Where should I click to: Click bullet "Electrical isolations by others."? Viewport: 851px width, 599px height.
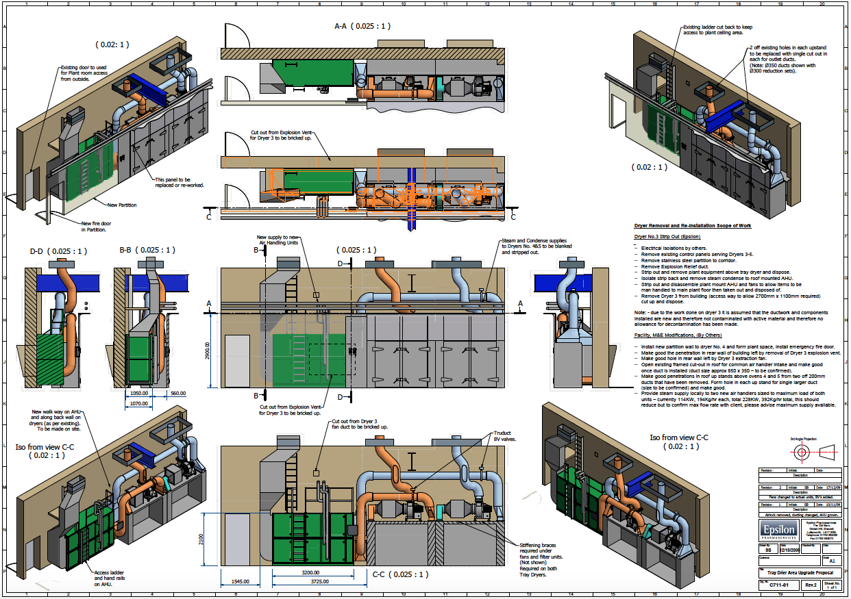click(673, 248)
